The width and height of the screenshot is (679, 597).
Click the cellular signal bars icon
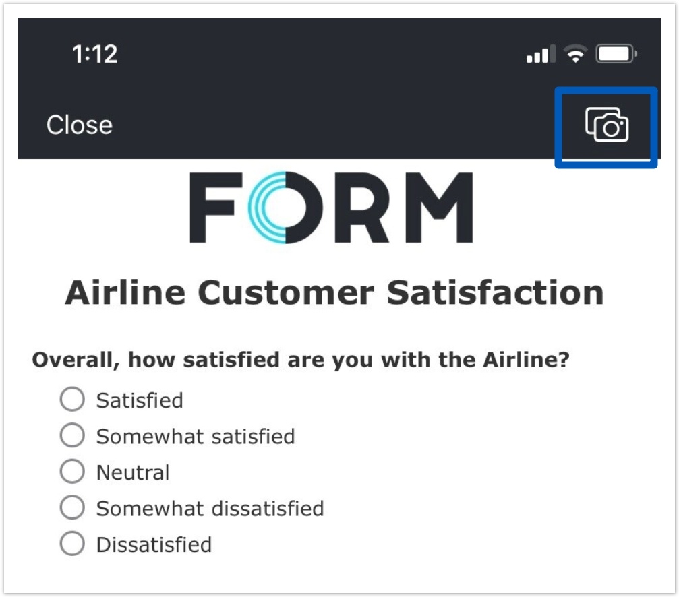click(x=541, y=55)
